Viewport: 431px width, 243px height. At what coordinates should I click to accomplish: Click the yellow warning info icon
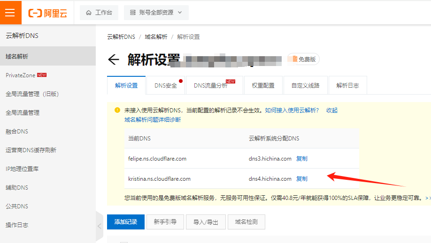coord(117,110)
